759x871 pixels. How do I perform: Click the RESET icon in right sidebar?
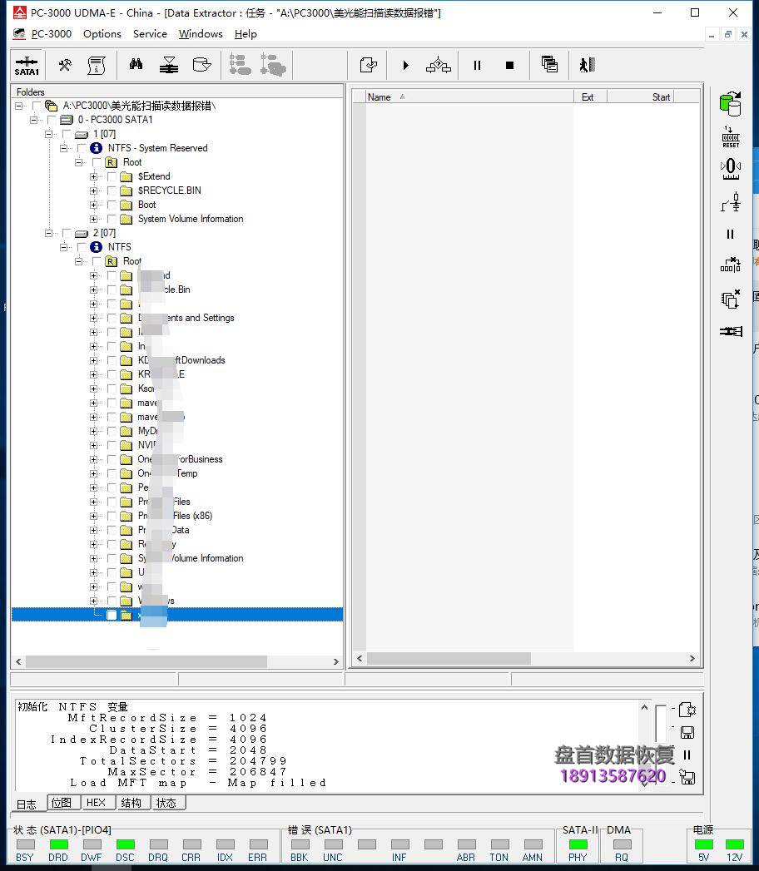[730, 137]
